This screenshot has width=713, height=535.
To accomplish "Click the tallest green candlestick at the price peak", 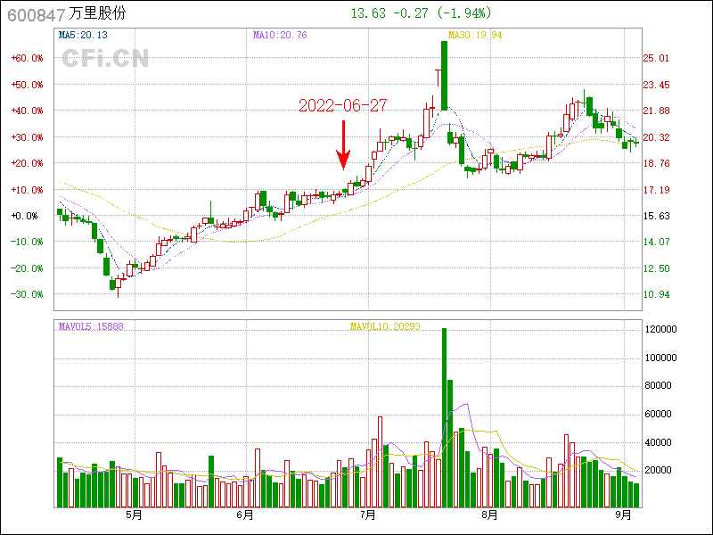I will pos(444,76).
